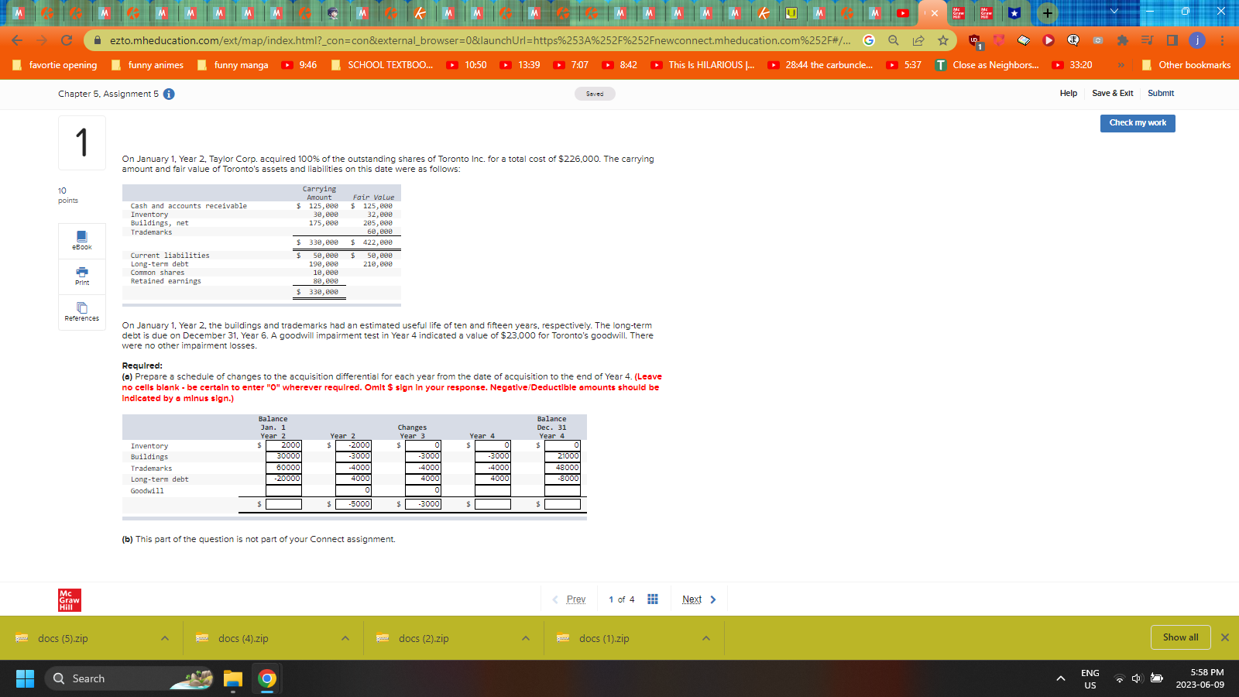Close the downloads bar with the X
Image resolution: width=1239 pixels, height=697 pixels.
[x=1224, y=637]
